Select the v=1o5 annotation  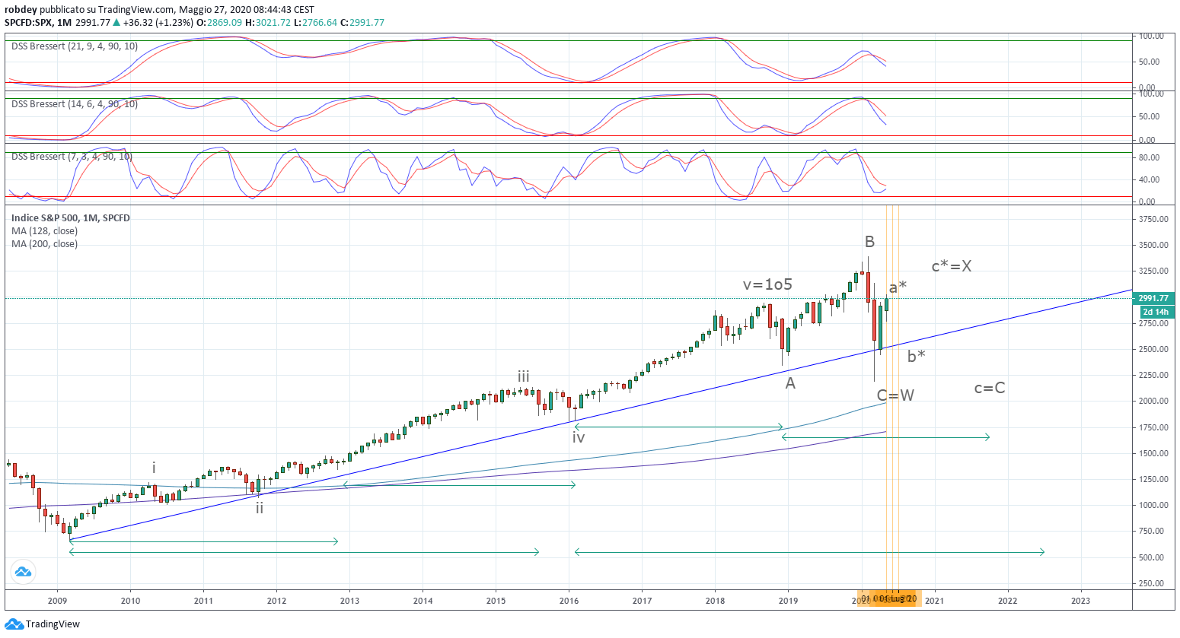pyautogui.click(x=767, y=284)
